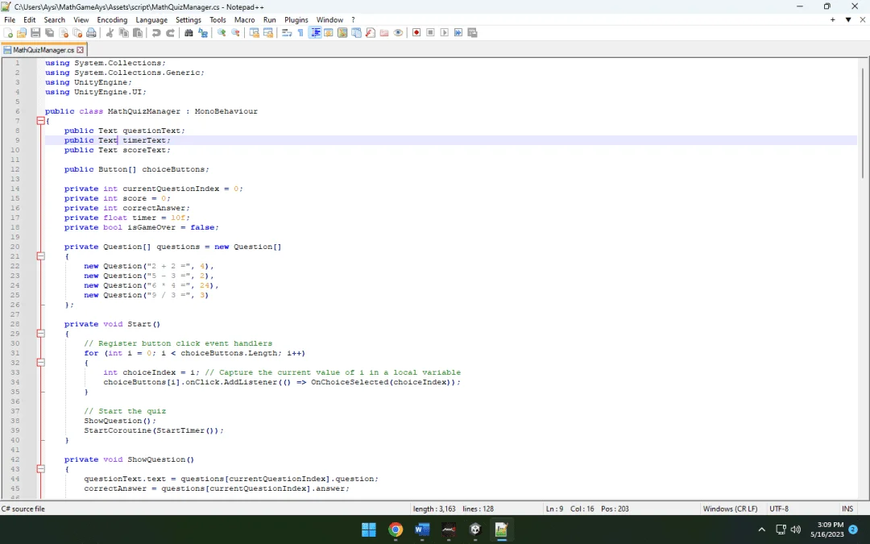Click the Zoom Out magnifier icon

[235, 33]
